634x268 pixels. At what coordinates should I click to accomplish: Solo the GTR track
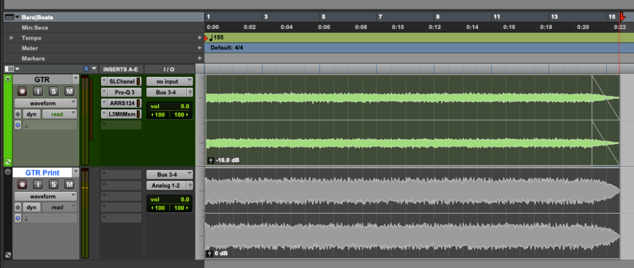54,92
